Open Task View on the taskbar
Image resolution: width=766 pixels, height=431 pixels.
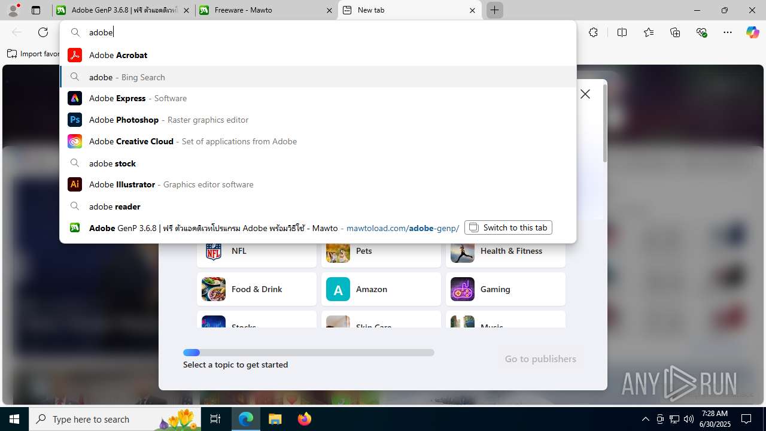[215, 419]
